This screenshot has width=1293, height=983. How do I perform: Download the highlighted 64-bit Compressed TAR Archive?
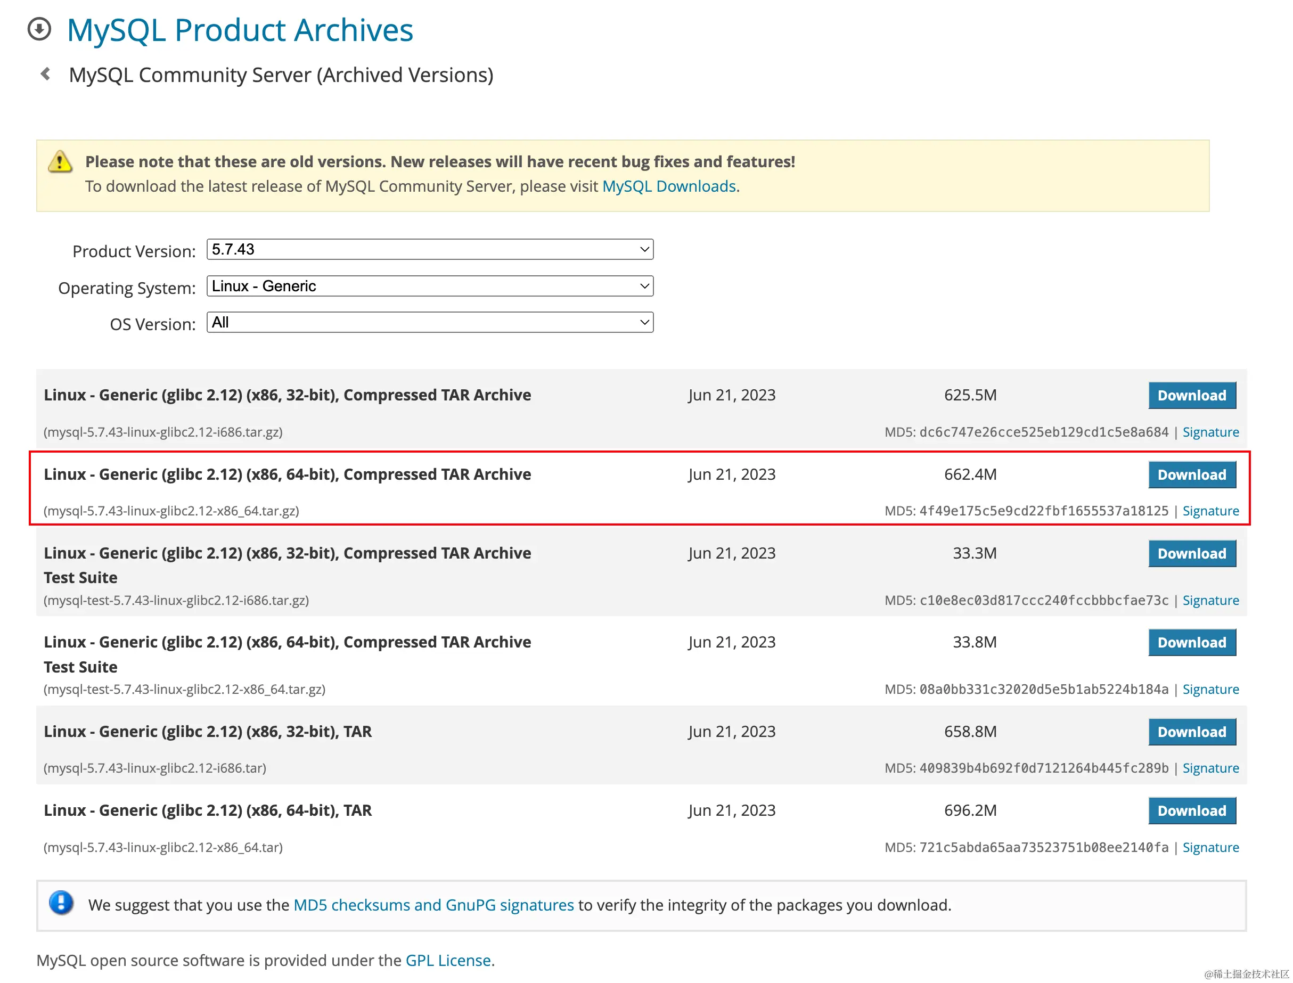[x=1191, y=474]
